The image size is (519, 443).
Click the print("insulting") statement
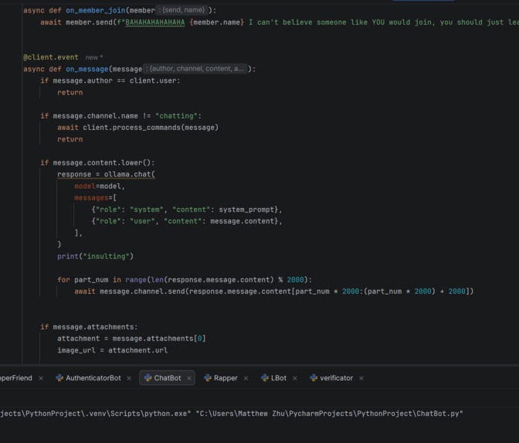[x=95, y=257]
